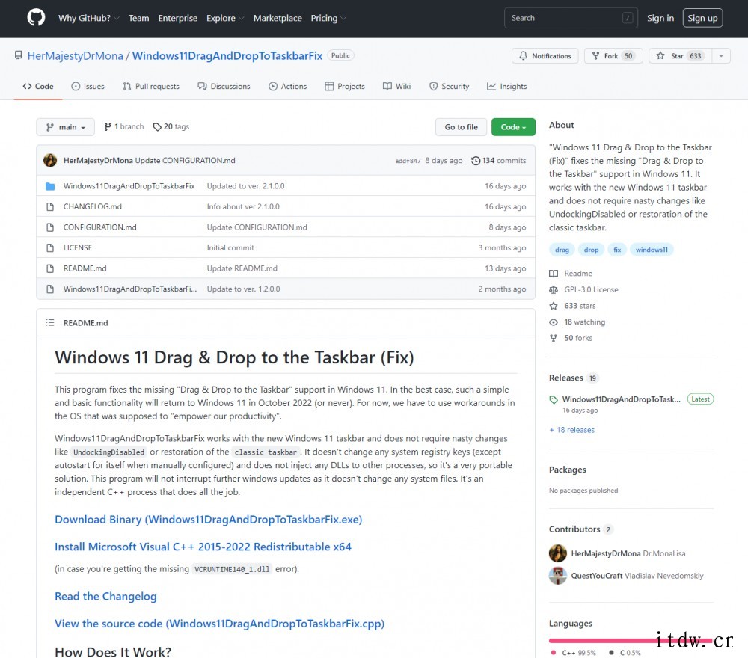Click the eye icon beside 18 watching
Image resolution: width=748 pixels, height=658 pixels.
click(554, 322)
